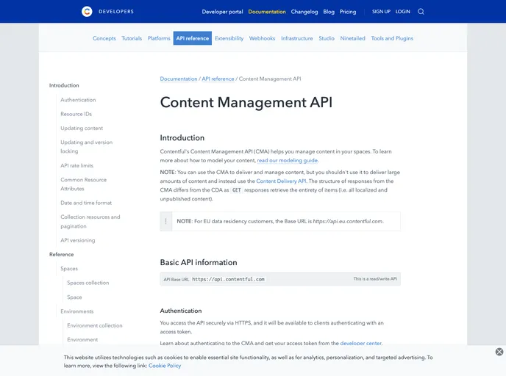Select Introduction in sidebar
The height and width of the screenshot is (376, 506).
pos(64,85)
